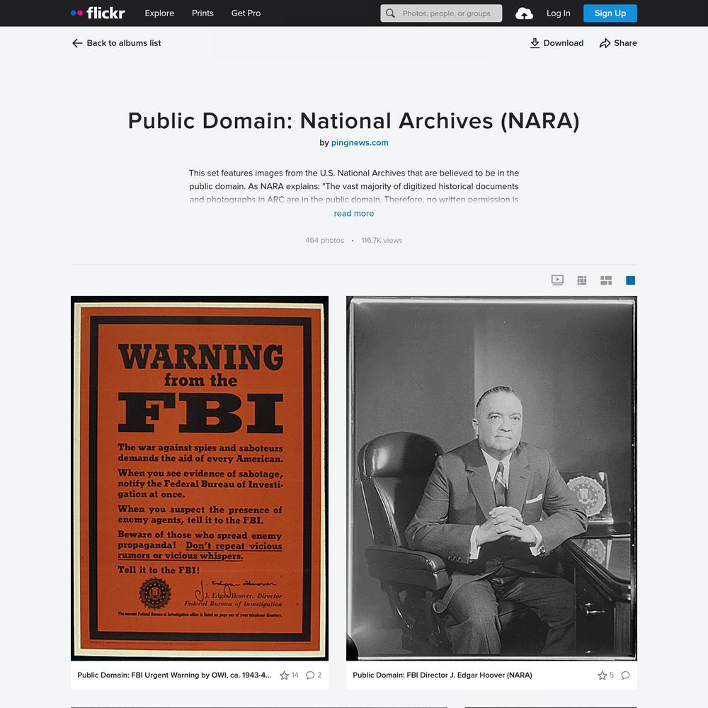Fave the FBI Urgent Warning photo
This screenshot has width=708, height=708.
tap(284, 675)
